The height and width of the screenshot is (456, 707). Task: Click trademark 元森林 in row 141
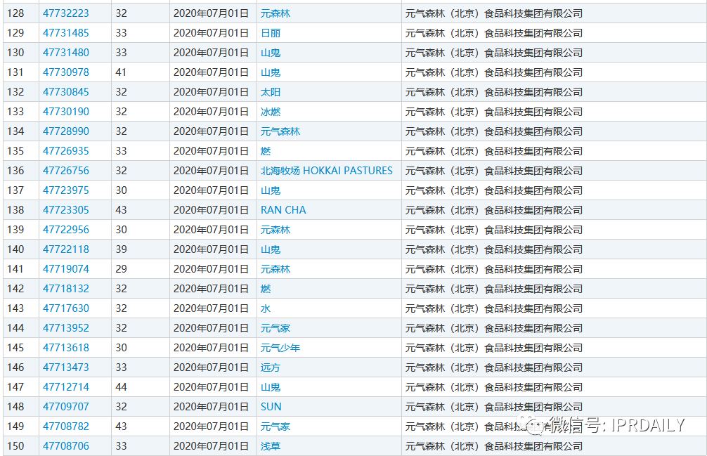275,269
